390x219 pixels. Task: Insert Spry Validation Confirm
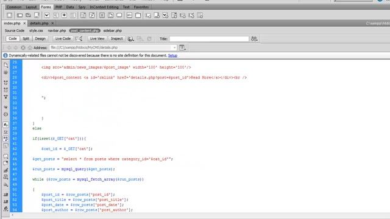[191, 15]
